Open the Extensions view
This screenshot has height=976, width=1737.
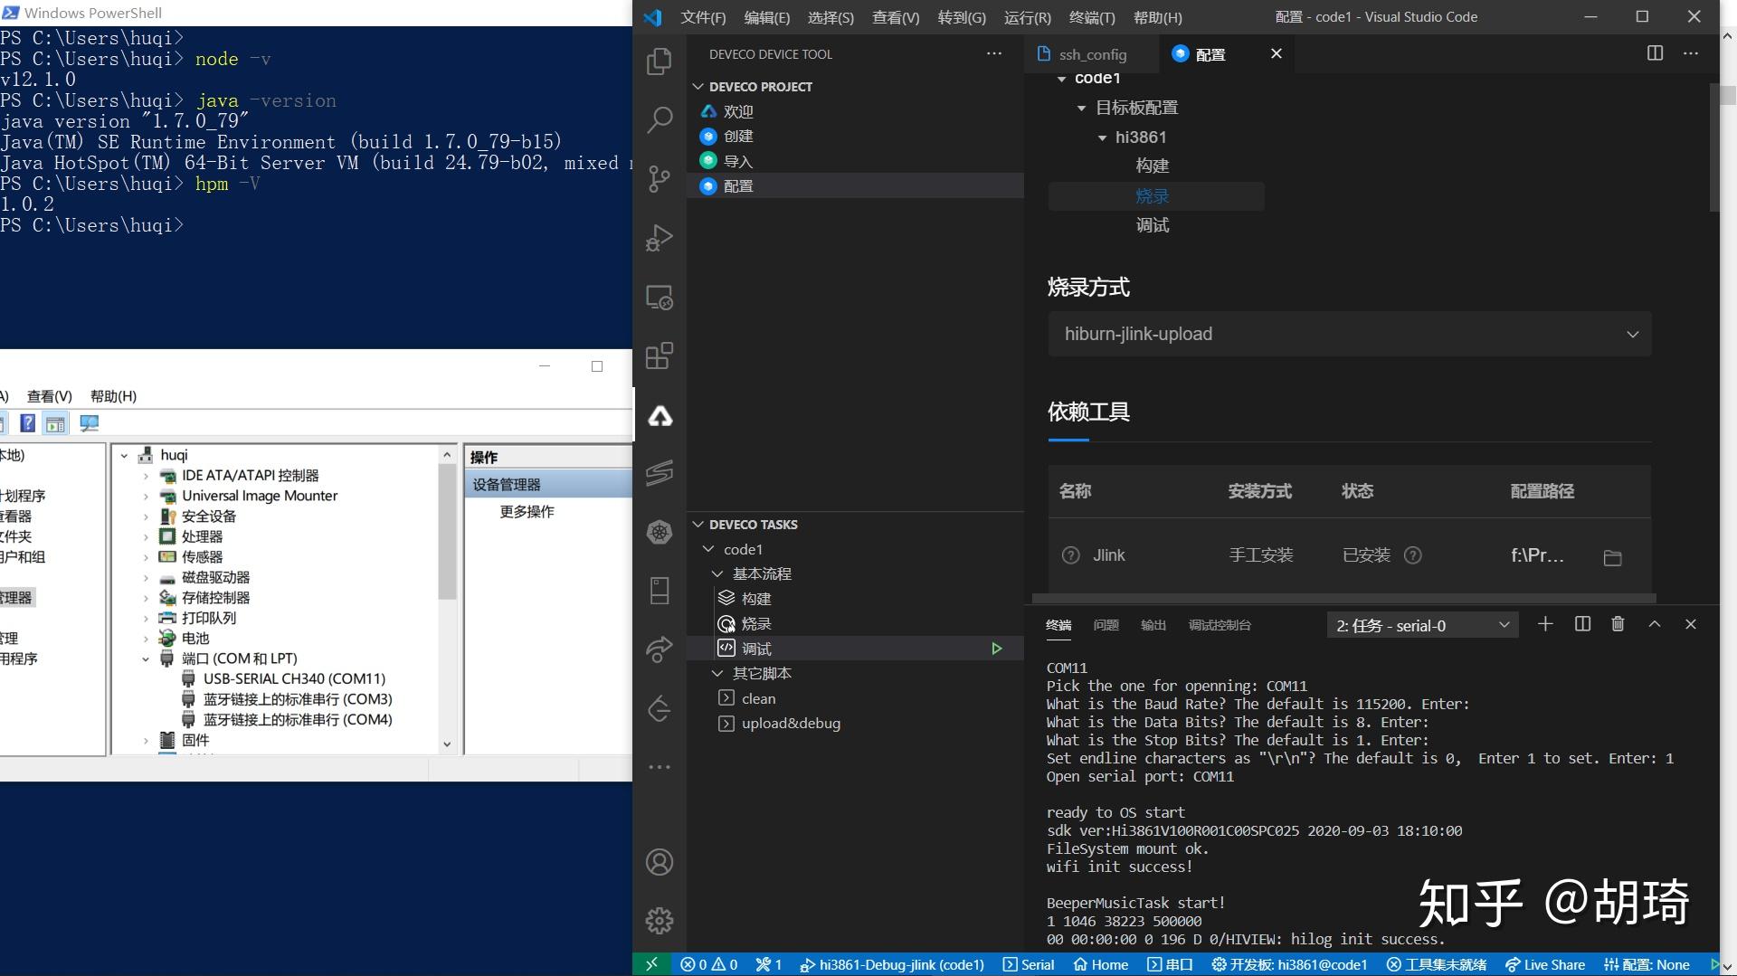point(660,355)
